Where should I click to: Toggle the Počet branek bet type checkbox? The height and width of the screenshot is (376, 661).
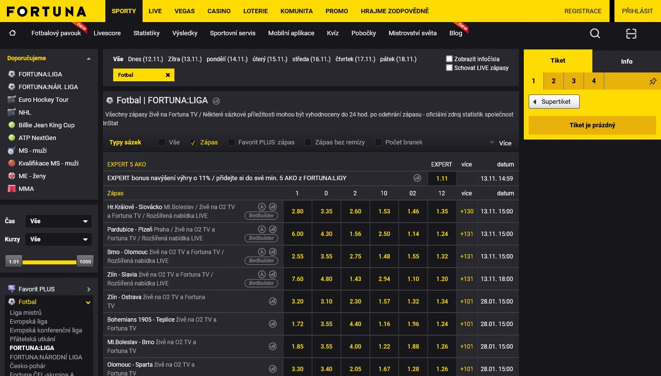coord(378,142)
